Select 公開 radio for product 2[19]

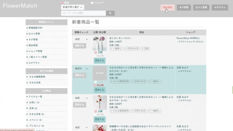point(95,111)
